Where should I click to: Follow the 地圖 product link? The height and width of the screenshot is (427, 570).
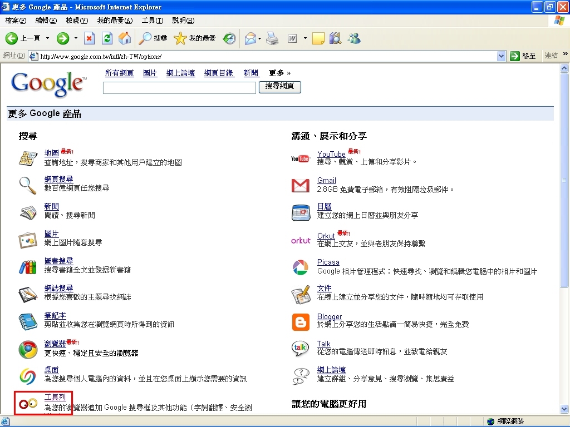(52, 153)
